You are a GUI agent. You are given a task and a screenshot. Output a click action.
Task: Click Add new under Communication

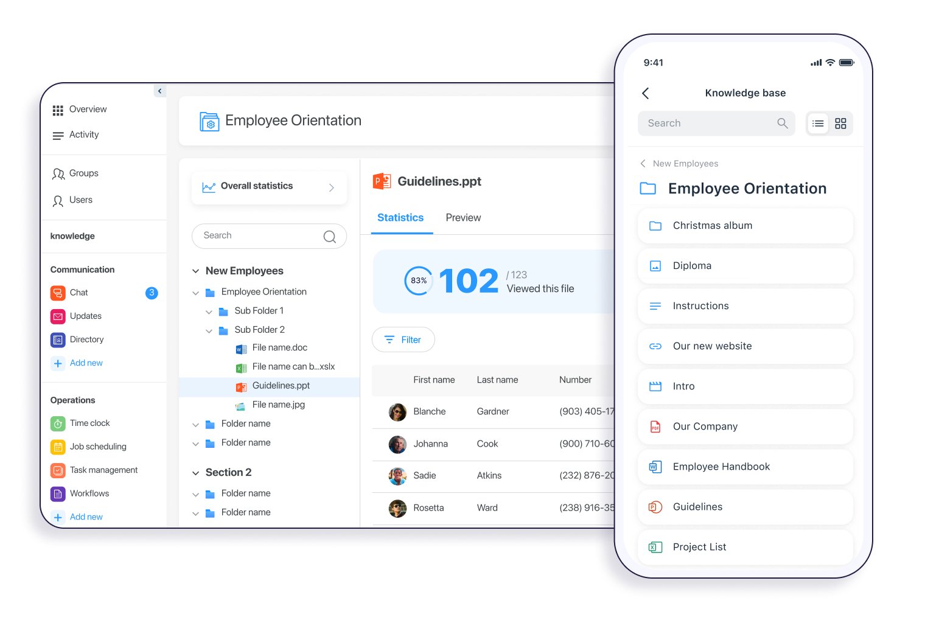click(86, 363)
